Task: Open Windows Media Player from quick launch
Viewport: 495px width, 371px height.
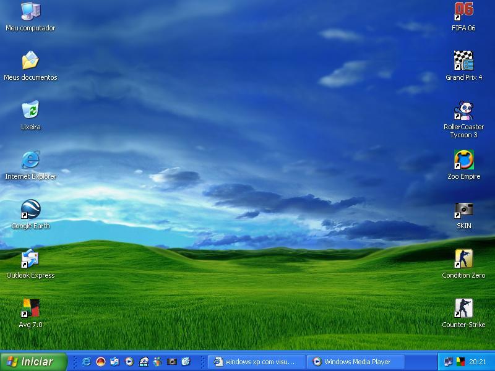Action: tap(129, 362)
